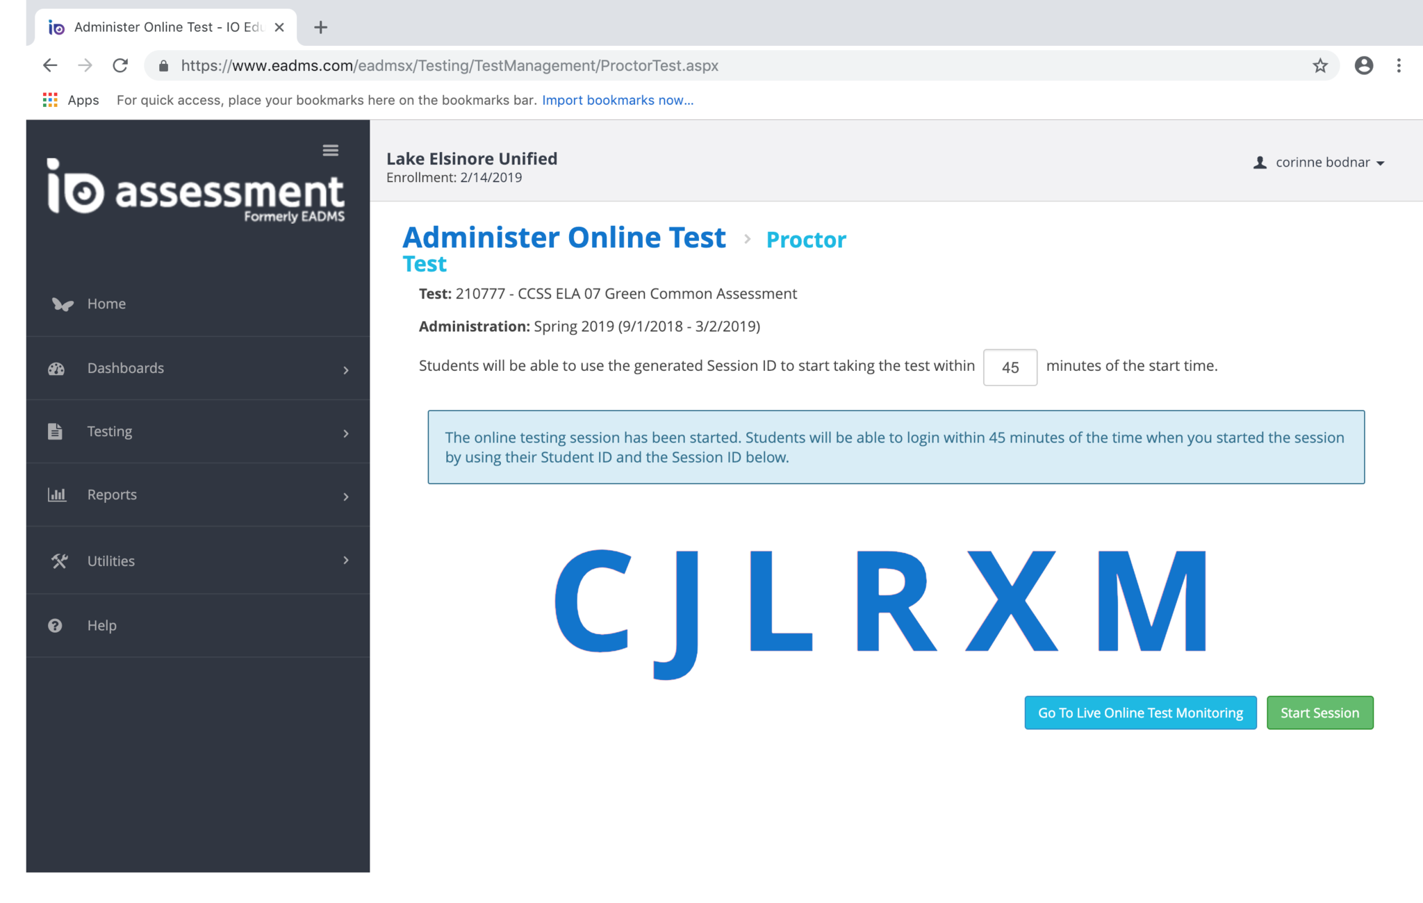Click the Home butterfly icon
Viewport: 1423px width, 903px height.
tap(62, 304)
